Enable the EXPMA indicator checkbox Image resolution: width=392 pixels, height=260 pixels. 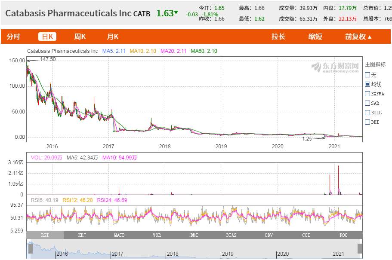tap(367, 94)
